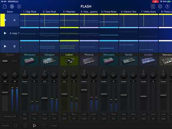
Task: Open MIDI settings for the London track
Action: (x=144, y=119)
